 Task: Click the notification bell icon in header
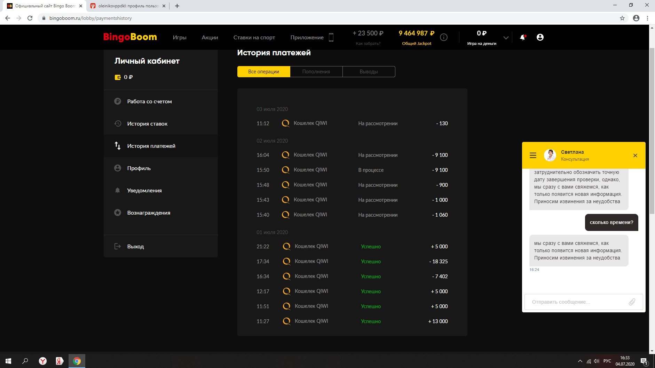coord(522,37)
